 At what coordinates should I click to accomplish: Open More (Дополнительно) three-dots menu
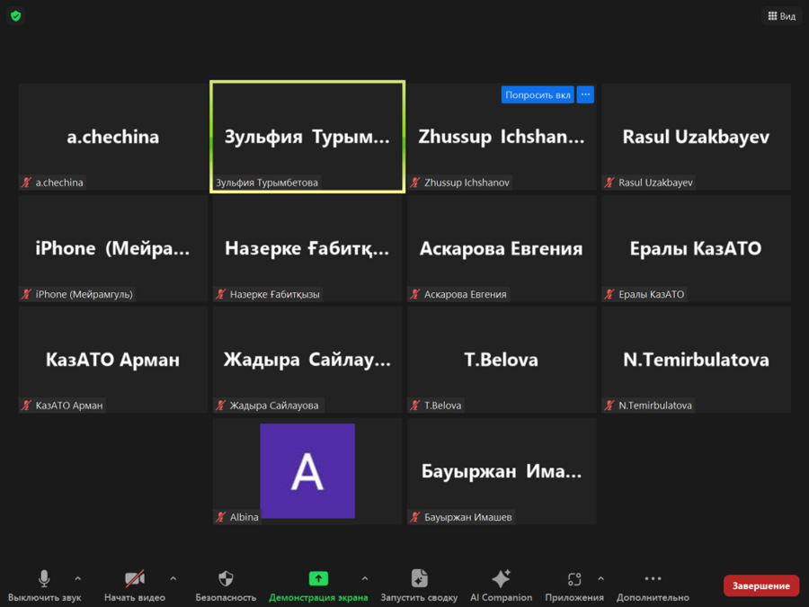pos(653,579)
